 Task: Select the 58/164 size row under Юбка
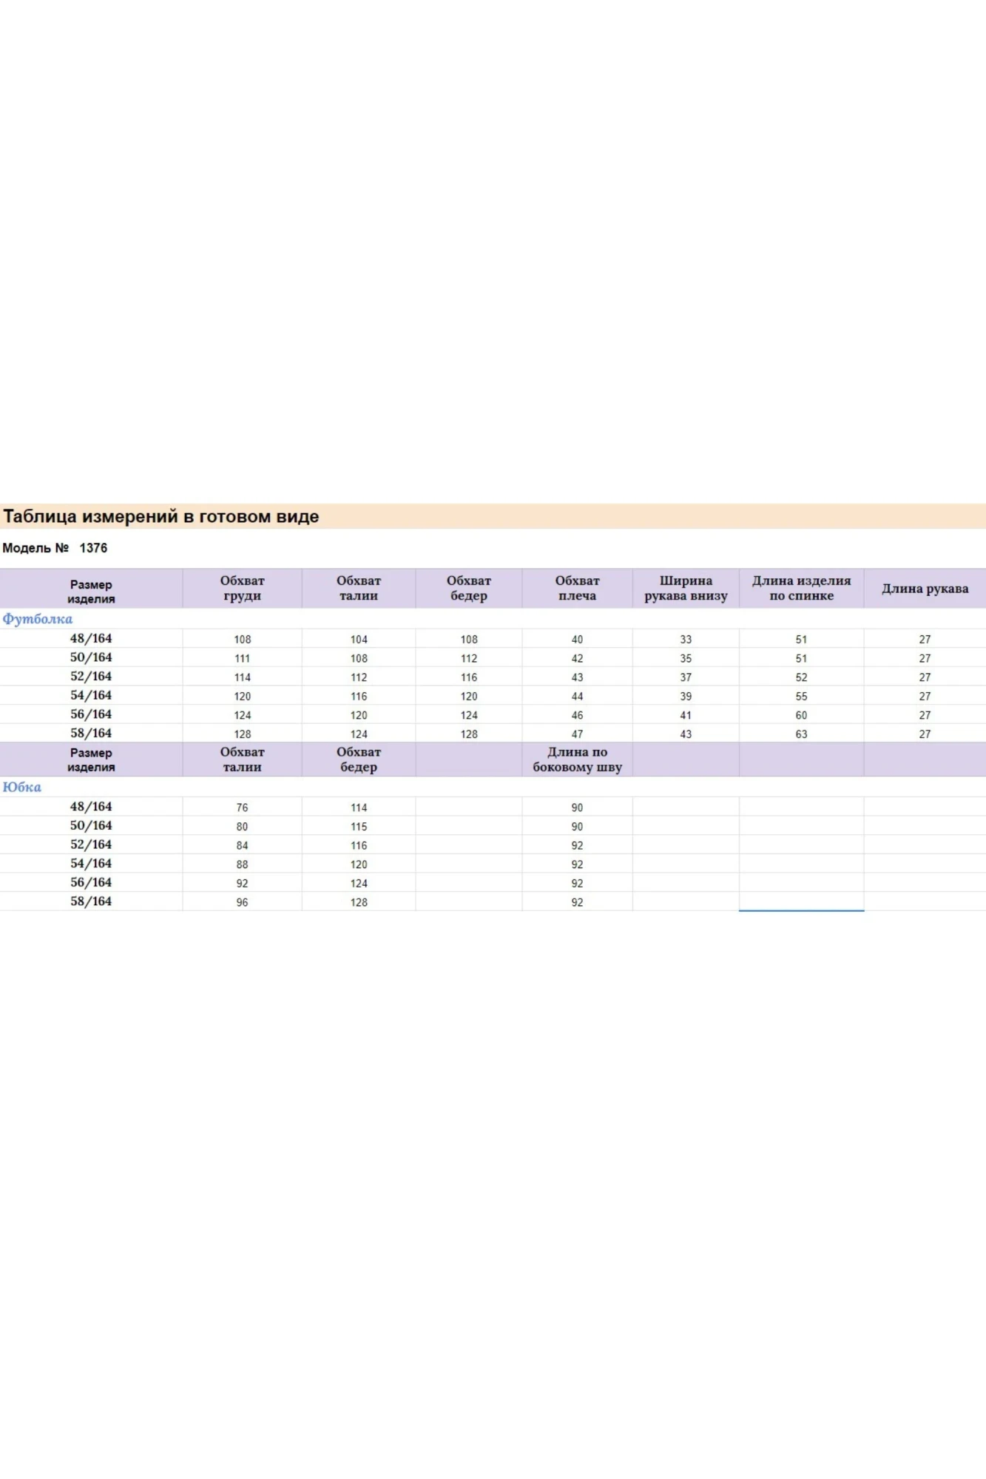[493, 901]
